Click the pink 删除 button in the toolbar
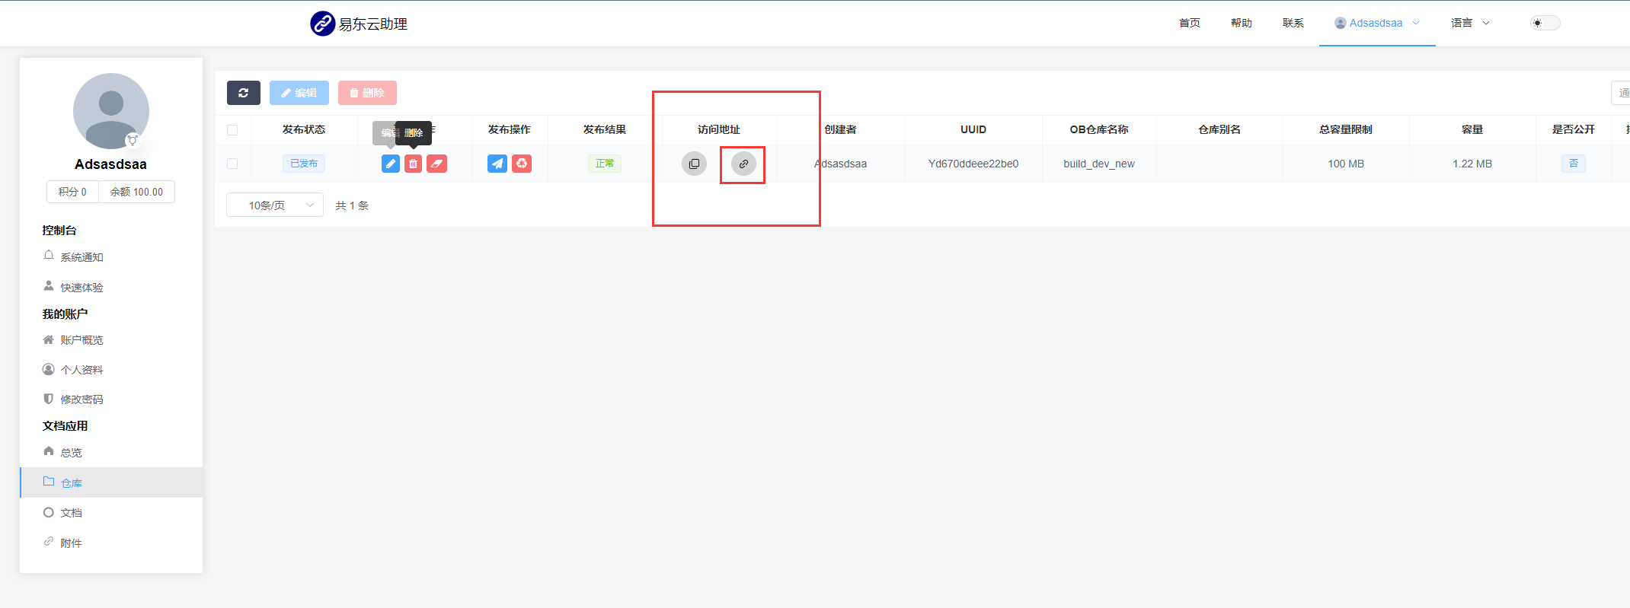This screenshot has height=608, width=1630. coord(367,93)
